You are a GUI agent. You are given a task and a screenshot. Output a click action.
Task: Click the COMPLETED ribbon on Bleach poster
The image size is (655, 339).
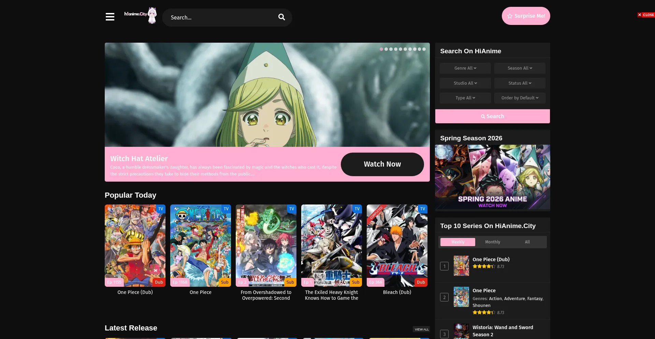[x=376, y=213]
